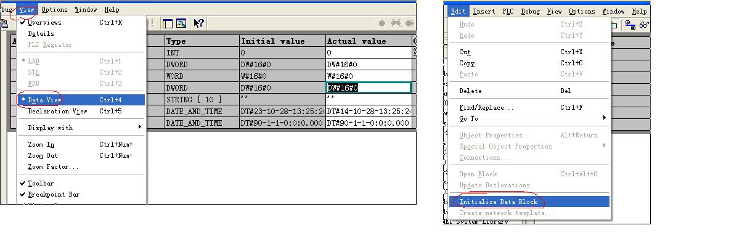Choose Redo in the Edit menu
This screenshot has height=249, width=742.
pyautogui.click(x=529, y=35)
